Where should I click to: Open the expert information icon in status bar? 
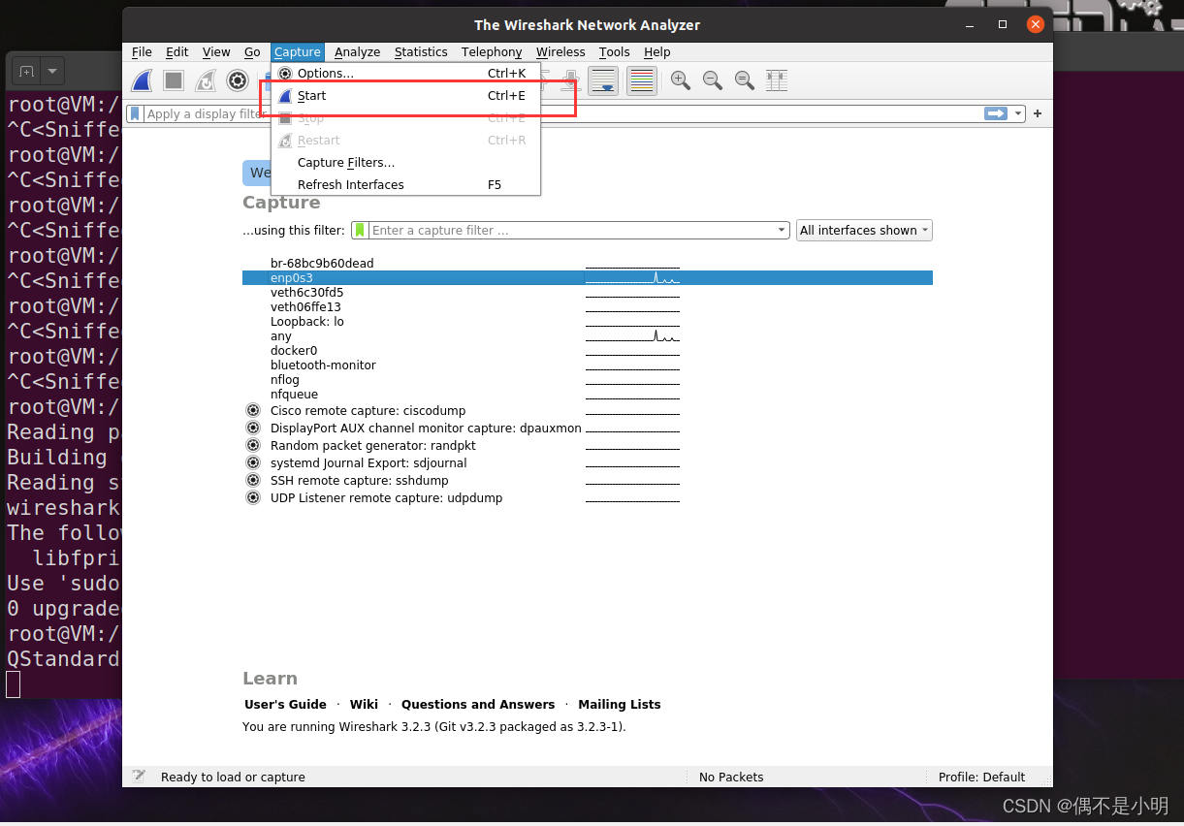tap(138, 777)
